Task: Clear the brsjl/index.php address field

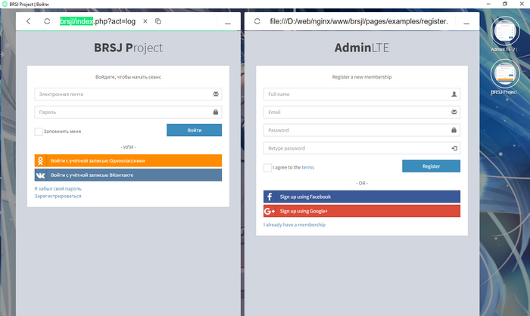Action: click(x=145, y=21)
